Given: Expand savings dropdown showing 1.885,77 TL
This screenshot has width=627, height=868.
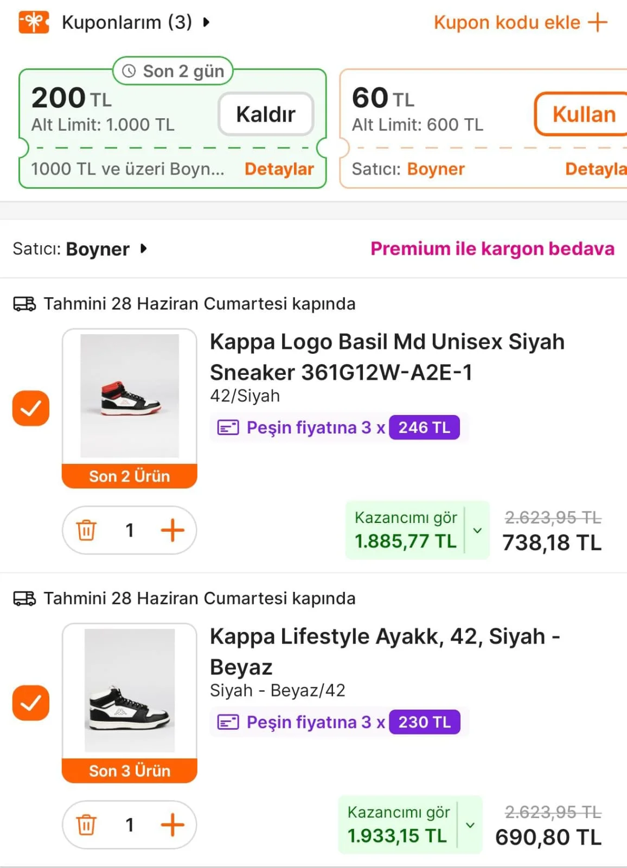Looking at the screenshot, I should coord(477,530).
